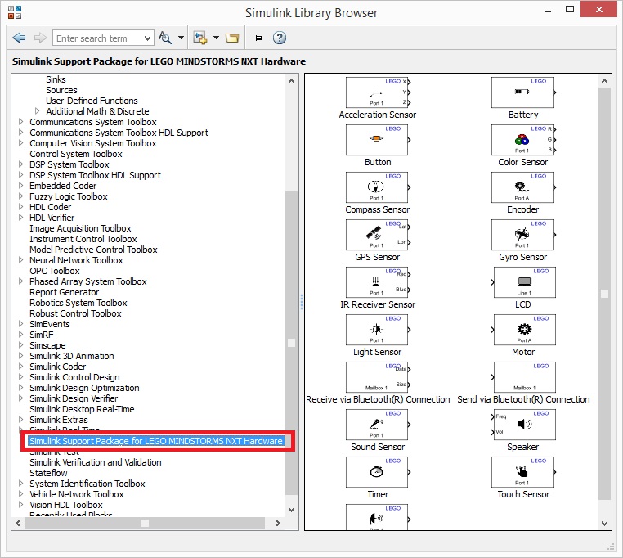Expand the Vehicle Network Toolbox node

(20, 494)
